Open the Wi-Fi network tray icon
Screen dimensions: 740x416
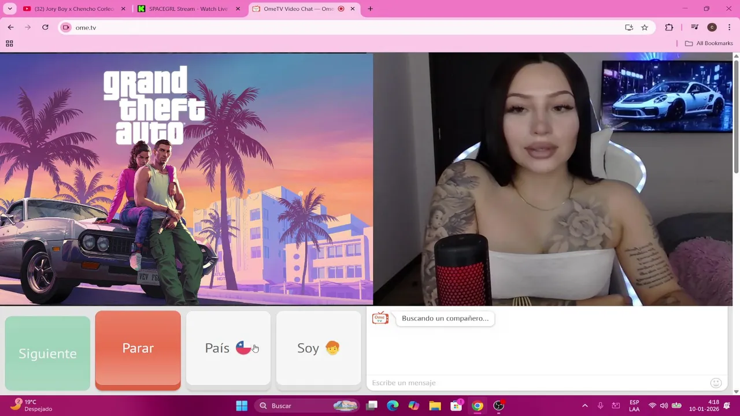click(x=652, y=406)
